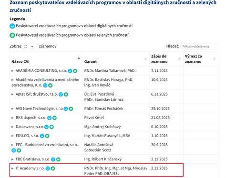Sort by Výmaz zo zoznamu column
The width and height of the screenshot is (226, 178).
click(201, 59)
